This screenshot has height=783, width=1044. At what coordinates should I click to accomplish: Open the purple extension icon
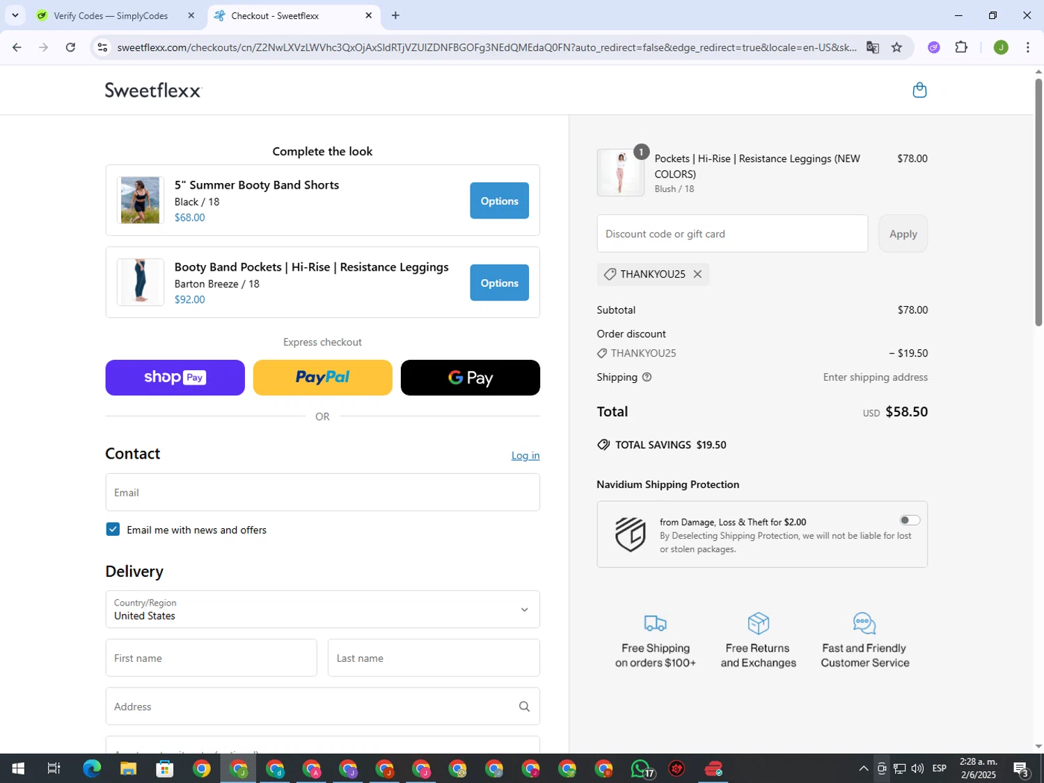pos(934,47)
